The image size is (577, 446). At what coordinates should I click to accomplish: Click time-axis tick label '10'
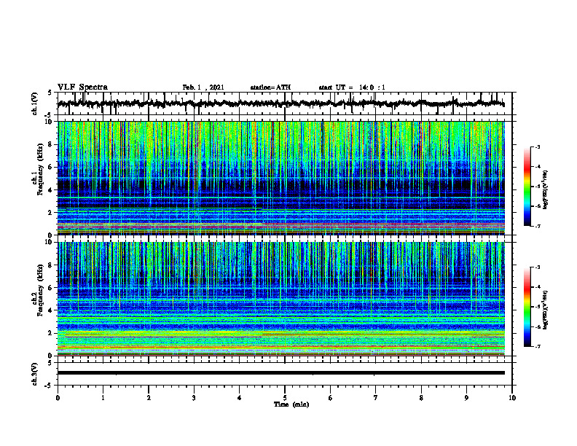(x=512, y=398)
